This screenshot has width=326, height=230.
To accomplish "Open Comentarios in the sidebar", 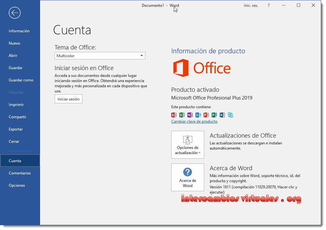I will (20, 173).
